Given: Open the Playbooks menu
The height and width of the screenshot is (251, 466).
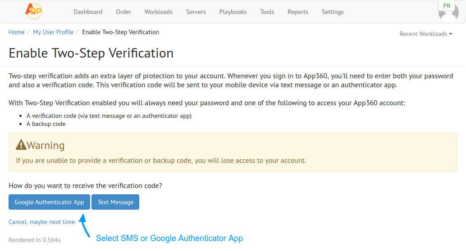Looking at the screenshot, I should (x=233, y=12).
